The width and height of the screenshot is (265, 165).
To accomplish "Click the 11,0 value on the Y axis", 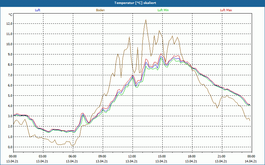I will 9,34.
